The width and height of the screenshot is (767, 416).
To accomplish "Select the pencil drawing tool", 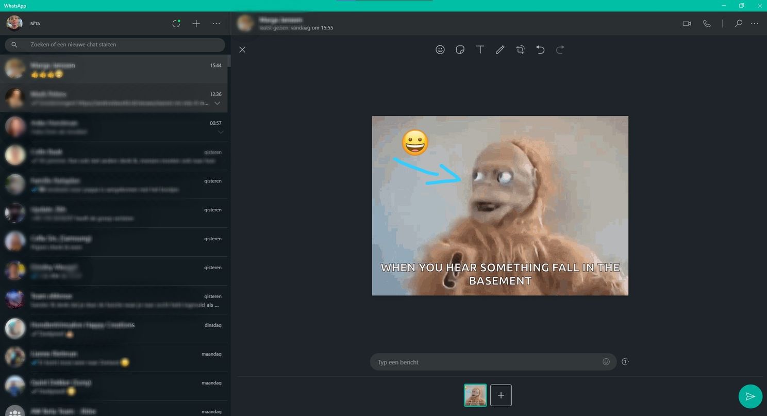I will [x=500, y=49].
